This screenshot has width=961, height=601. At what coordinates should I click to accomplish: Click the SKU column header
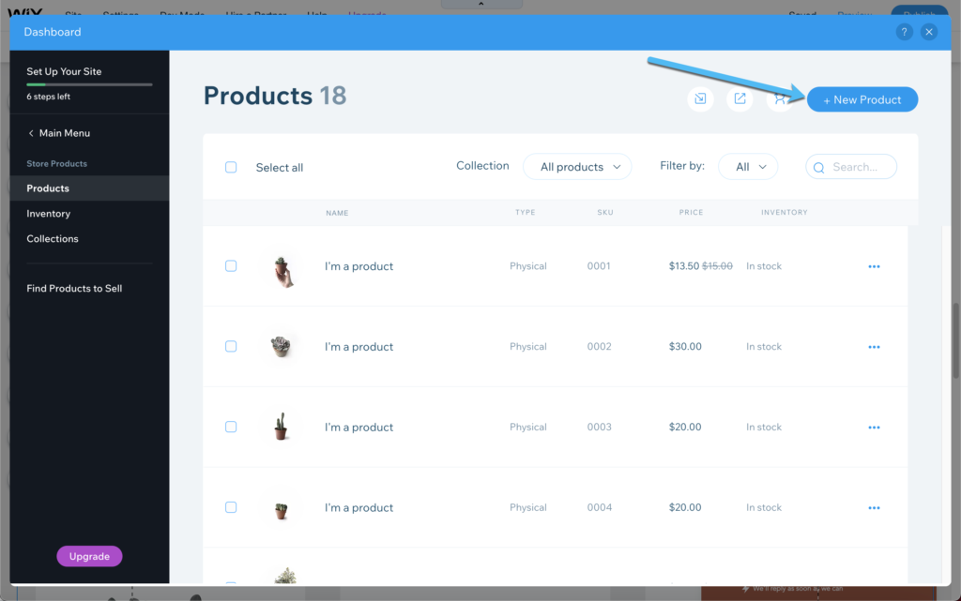605,213
